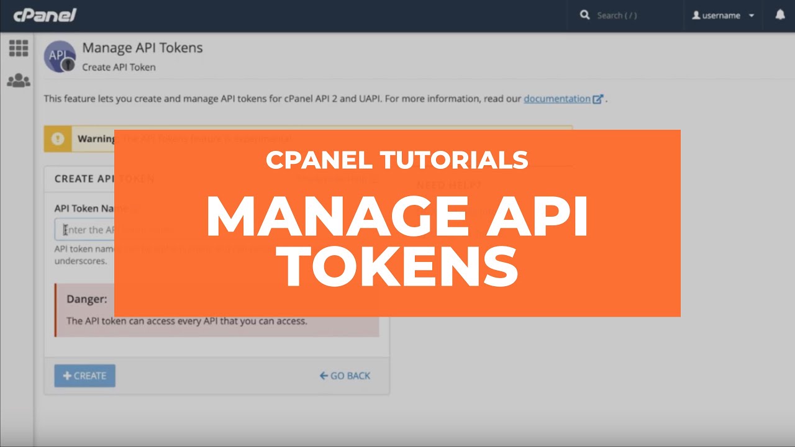
Task: Click the external link icon beside documentation
Action: (x=597, y=99)
